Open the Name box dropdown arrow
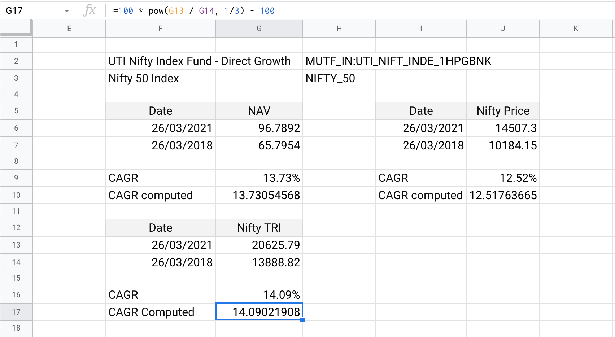This screenshot has width=615, height=337. tap(67, 11)
